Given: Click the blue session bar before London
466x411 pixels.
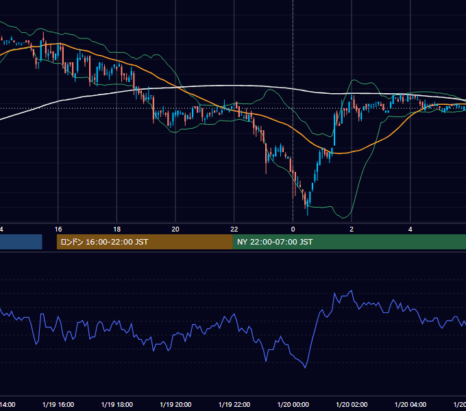Looking at the screenshot, I should pyautogui.click(x=21, y=242).
